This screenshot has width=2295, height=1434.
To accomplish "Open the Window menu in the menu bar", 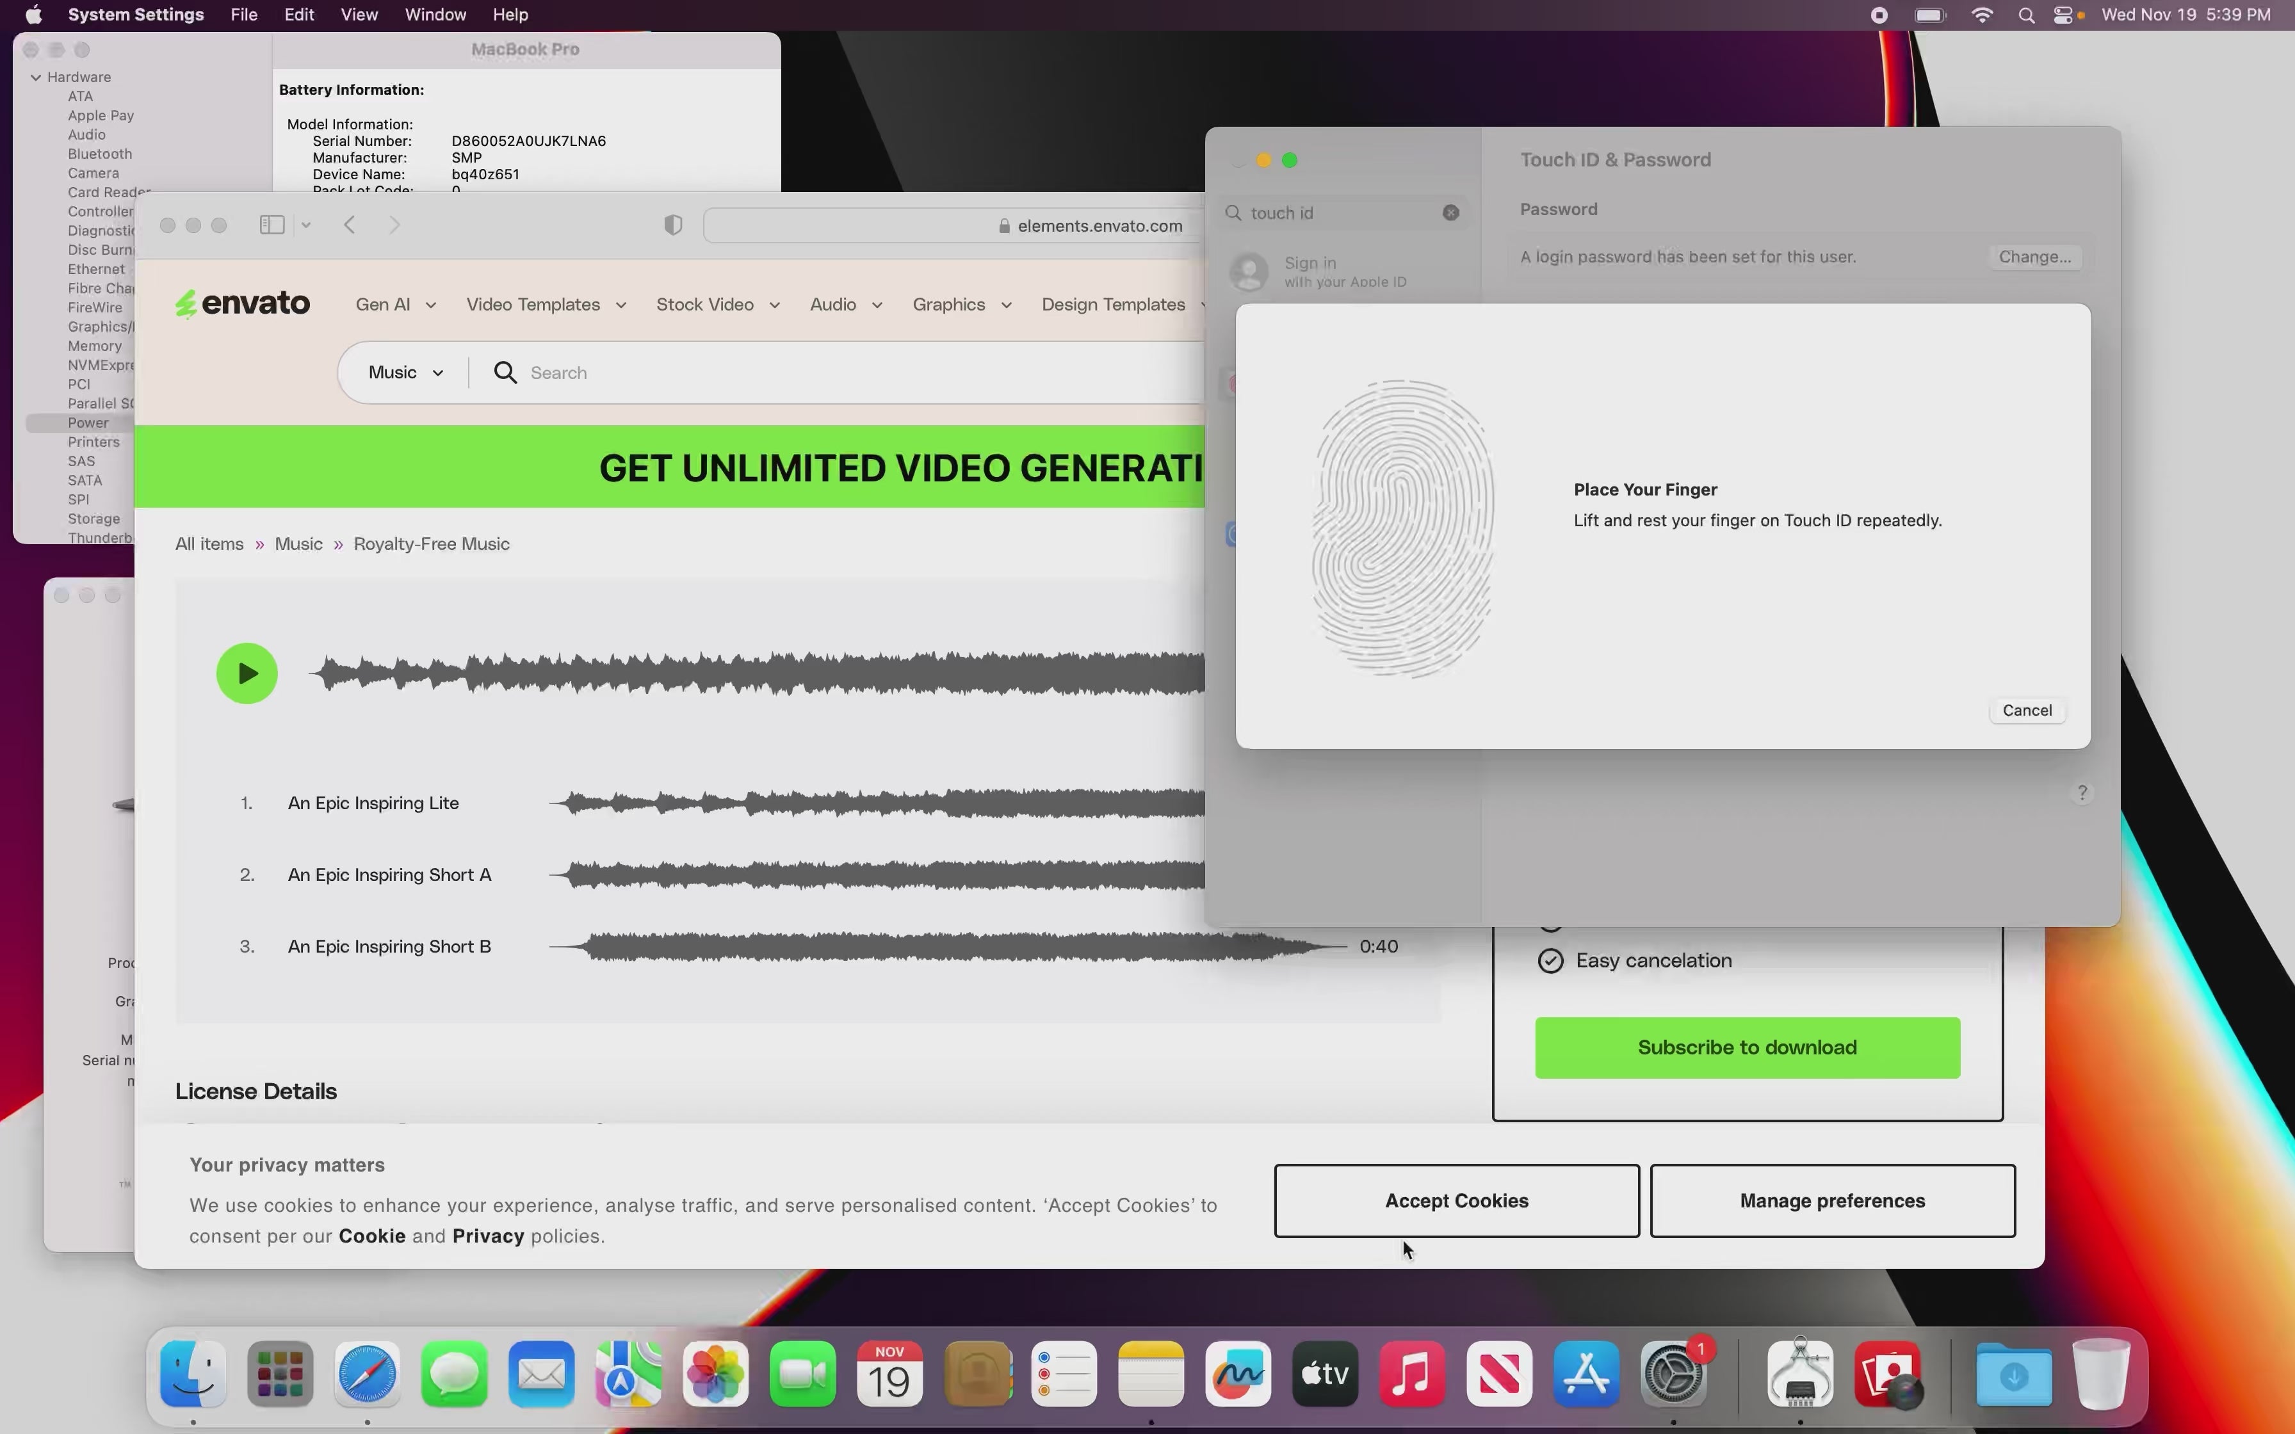I will click(x=434, y=15).
